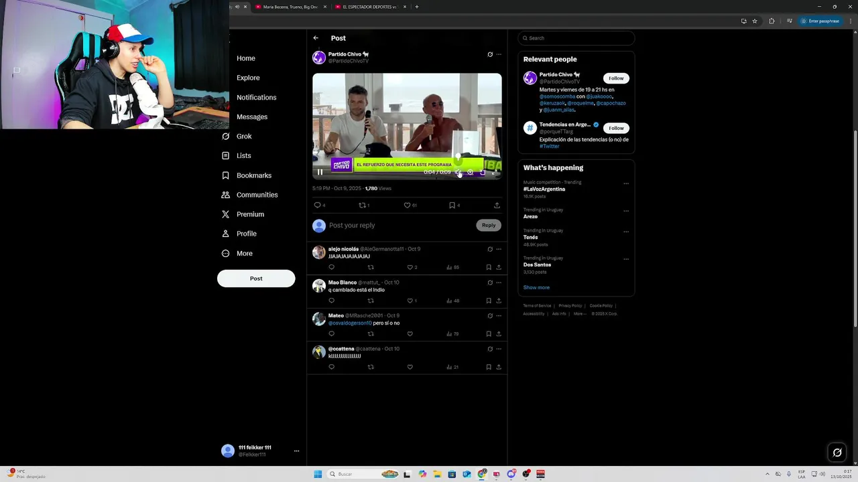Go back using the Post header arrow

[316, 38]
